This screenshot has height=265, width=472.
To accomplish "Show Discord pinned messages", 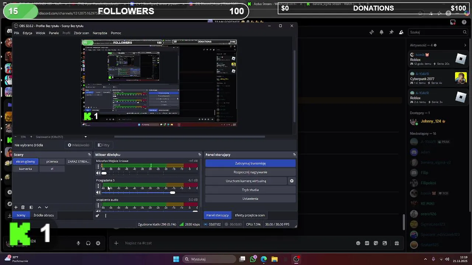I will (x=391, y=32).
